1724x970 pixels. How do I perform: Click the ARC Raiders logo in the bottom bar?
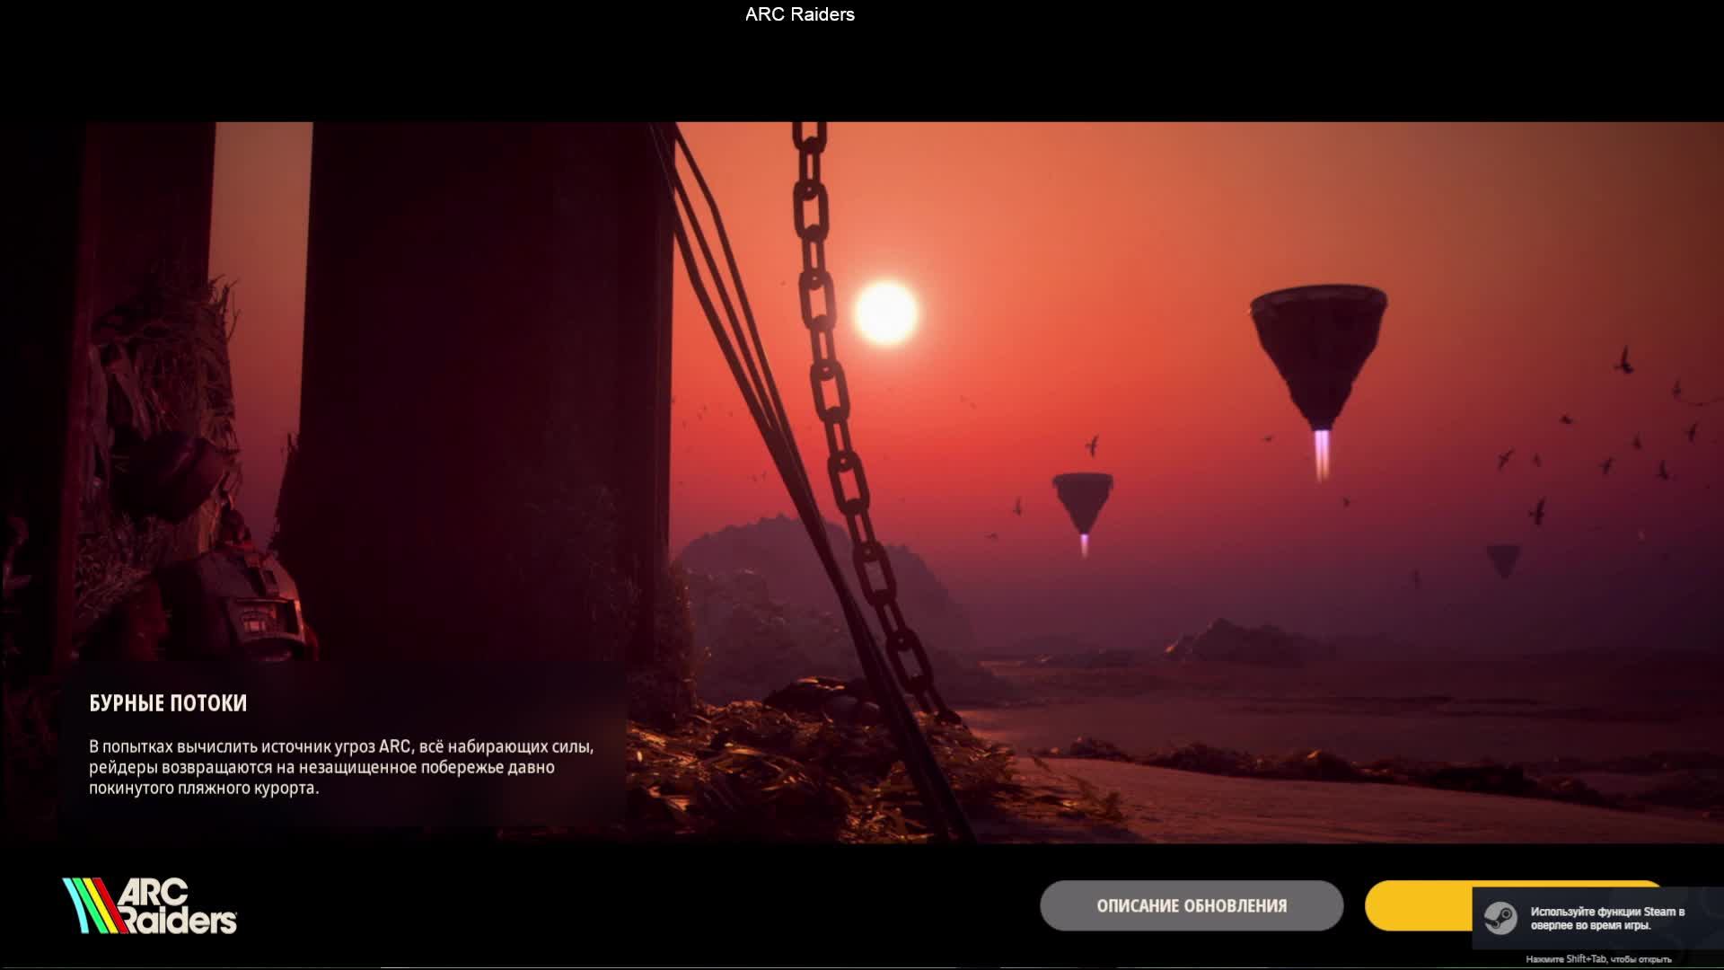(150, 905)
